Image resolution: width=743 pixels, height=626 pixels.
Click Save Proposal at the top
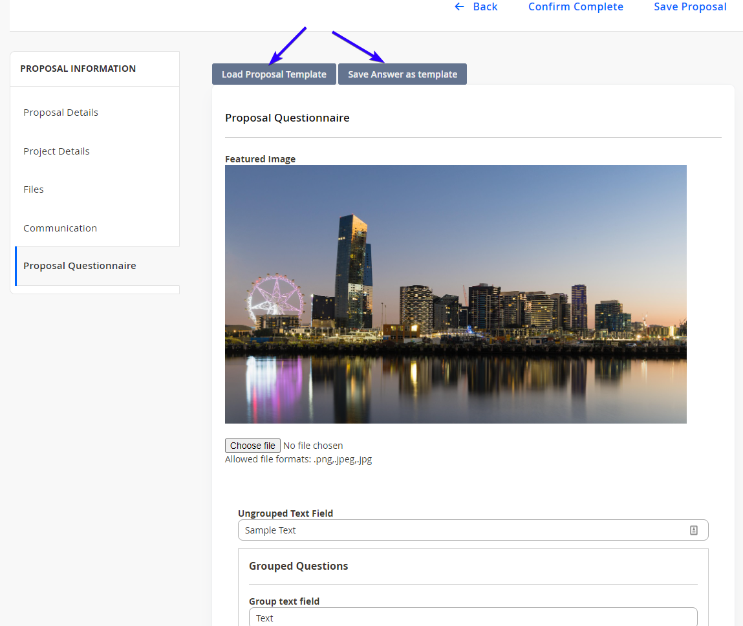pos(690,6)
